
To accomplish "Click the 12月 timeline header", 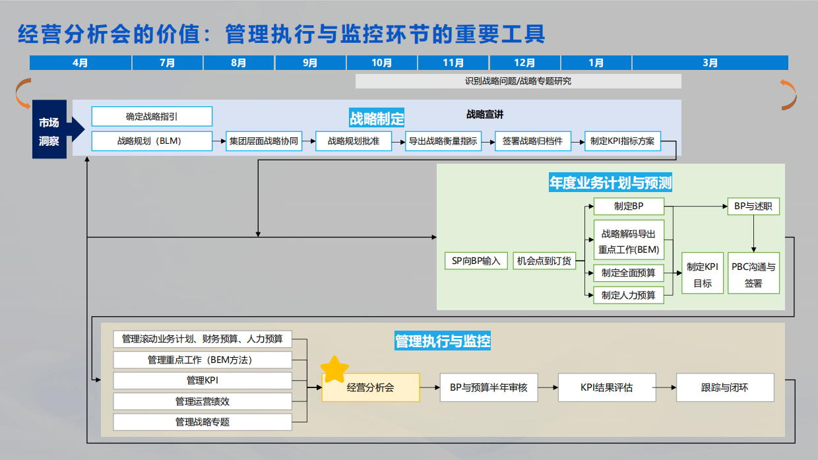I will point(524,63).
